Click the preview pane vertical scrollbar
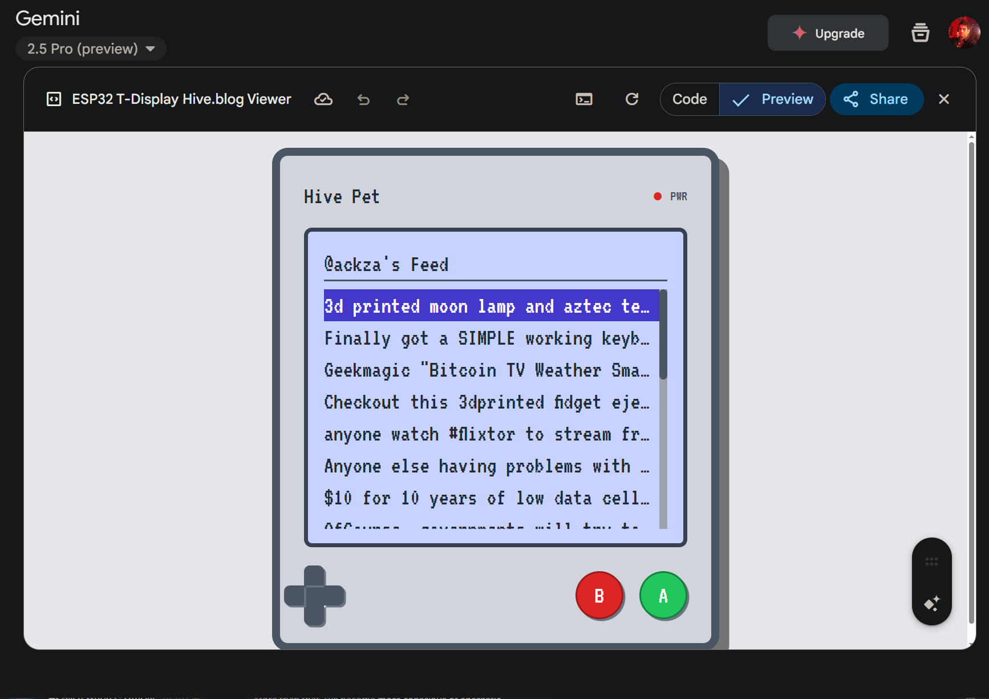Image resolution: width=989 pixels, height=699 pixels. click(x=971, y=382)
